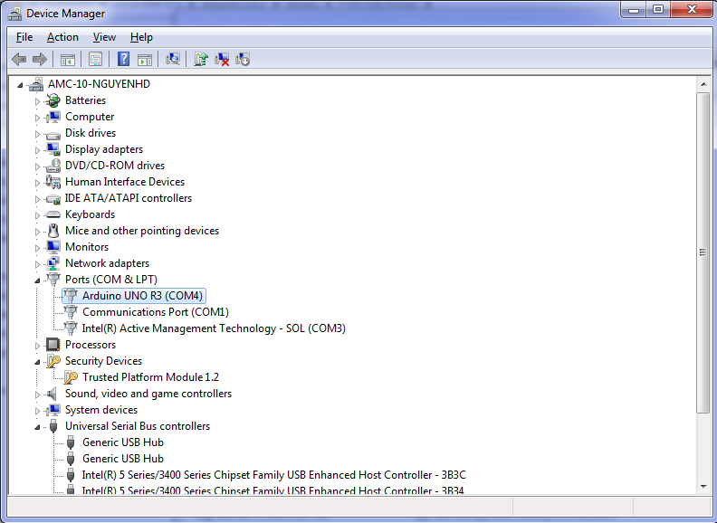Click the Computer category label
Viewport: 717px width, 523px height.
[90, 117]
